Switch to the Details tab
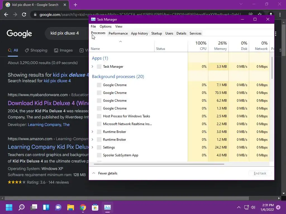 pyautogui.click(x=181, y=33)
